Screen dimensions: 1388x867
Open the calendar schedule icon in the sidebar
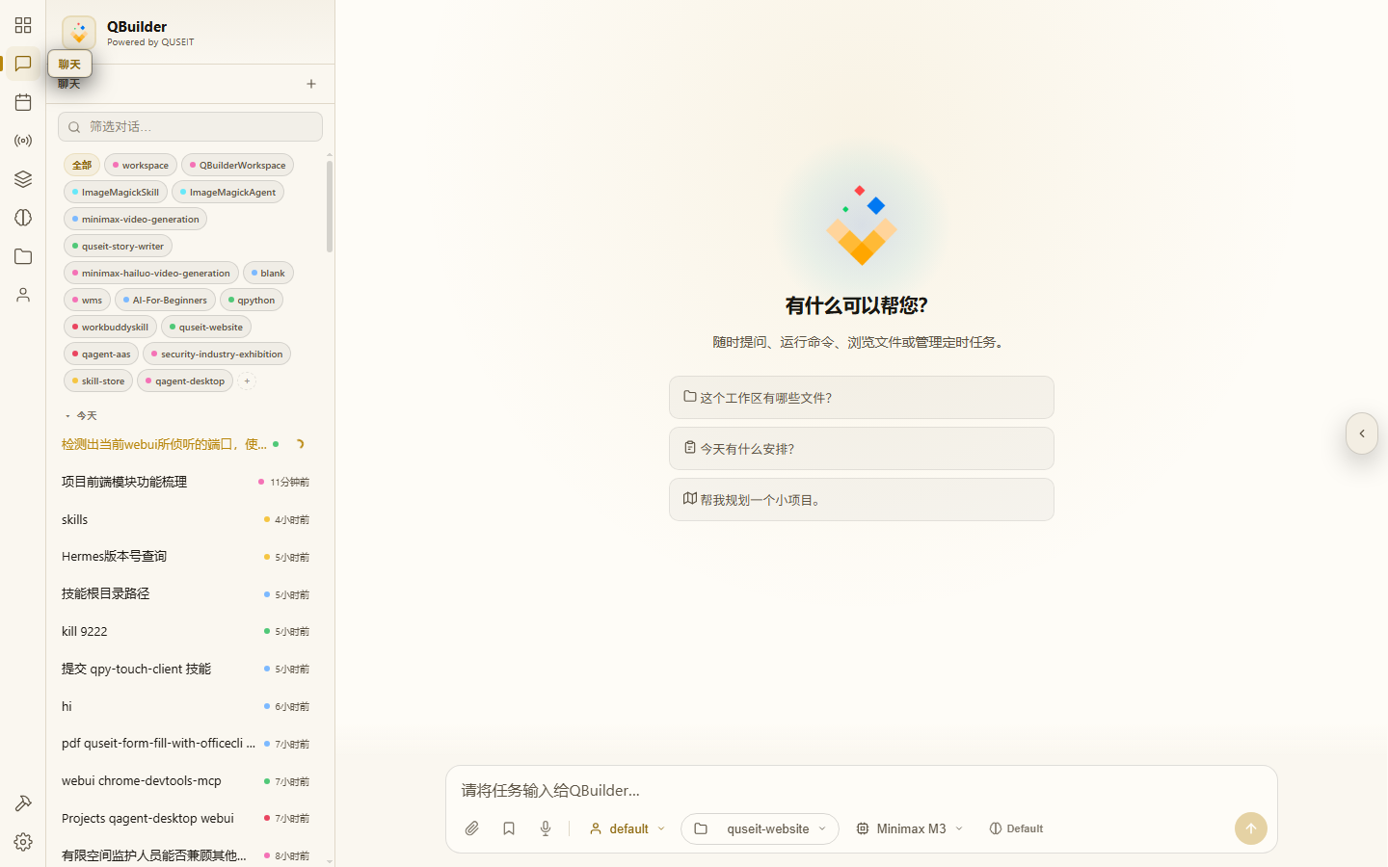pyautogui.click(x=23, y=102)
